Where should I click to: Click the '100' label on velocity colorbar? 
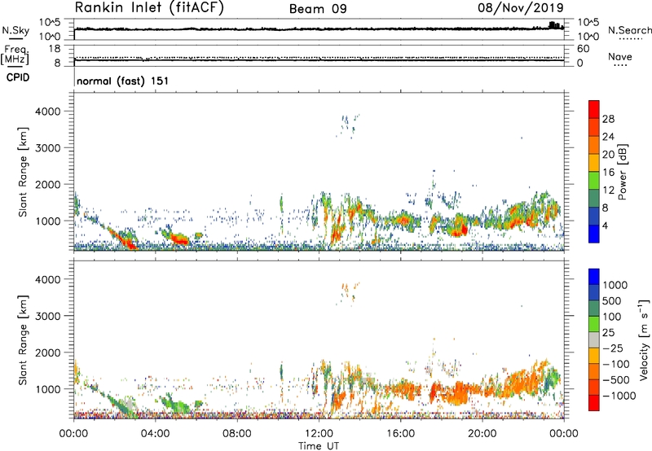click(x=612, y=317)
